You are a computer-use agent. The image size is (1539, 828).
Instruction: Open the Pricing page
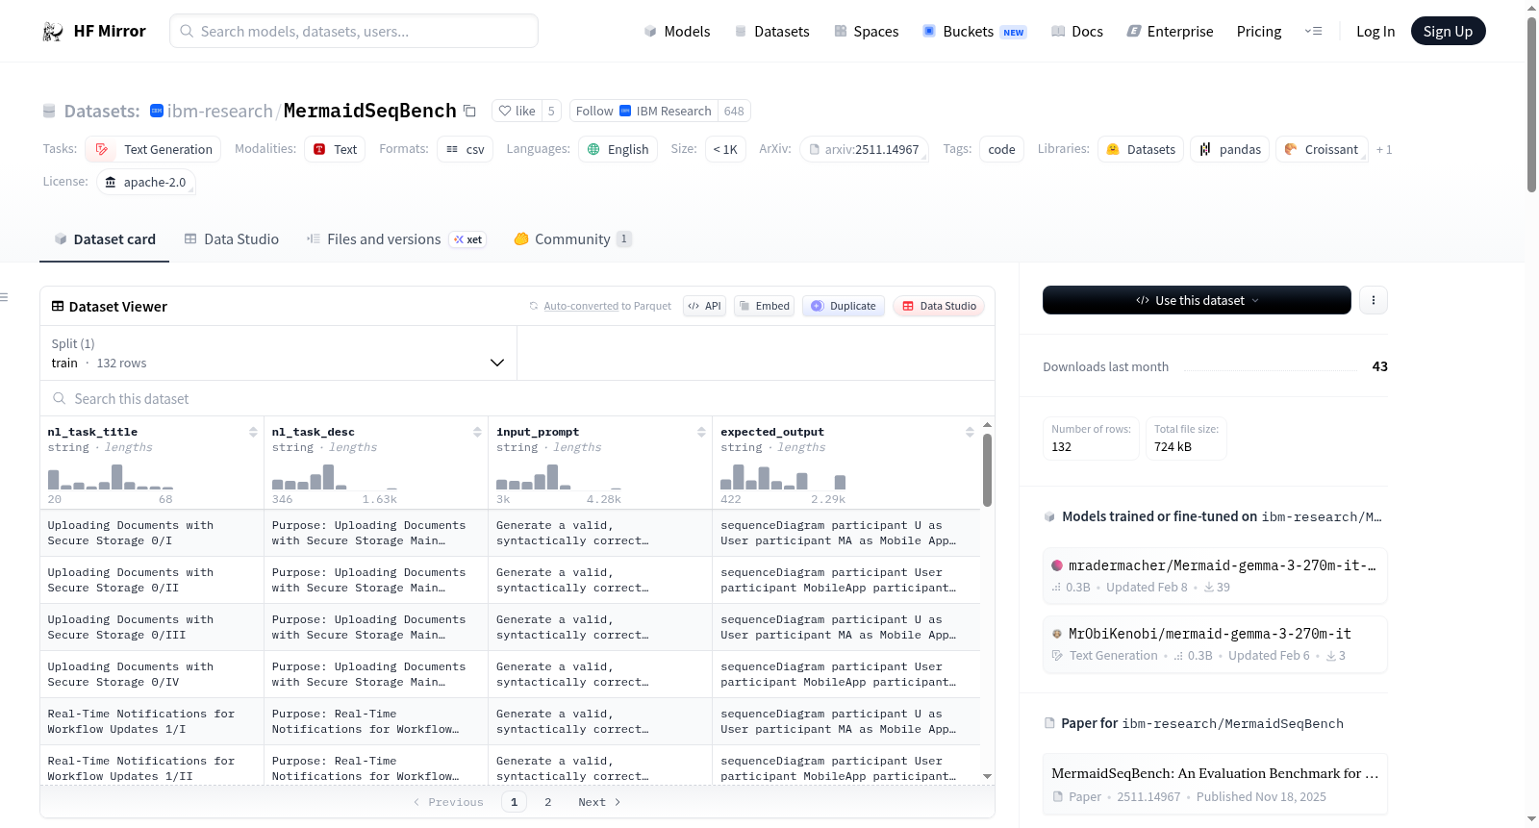(1259, 32)
